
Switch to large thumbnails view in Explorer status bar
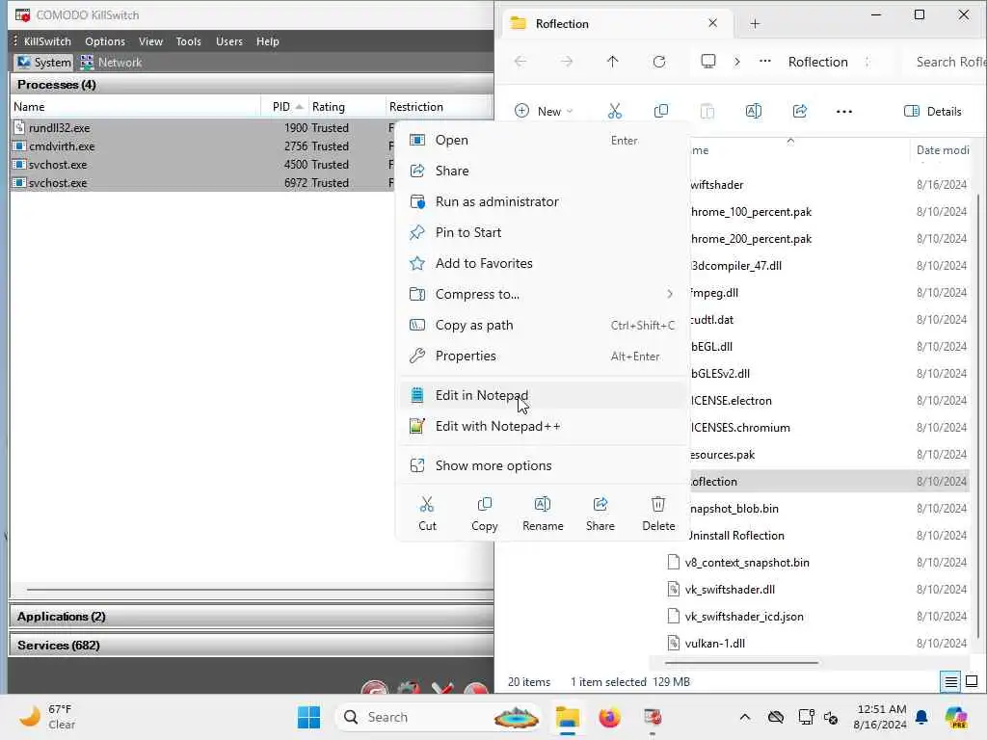point(972,681)
